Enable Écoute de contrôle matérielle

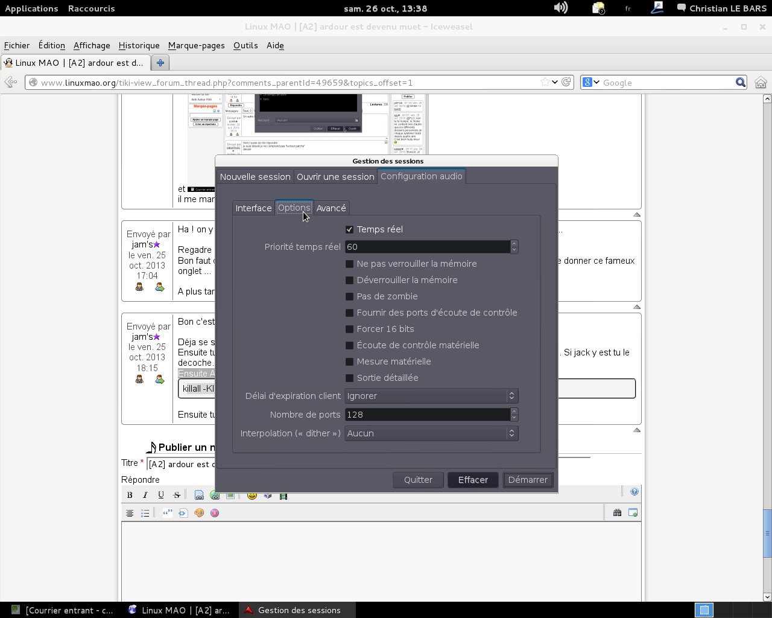click(349, 345)
